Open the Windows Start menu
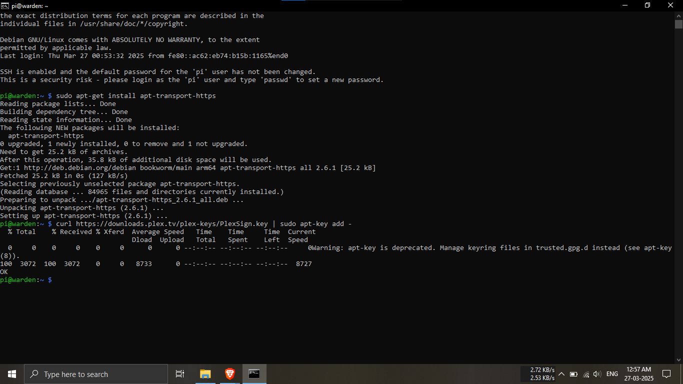 [11, 374]
